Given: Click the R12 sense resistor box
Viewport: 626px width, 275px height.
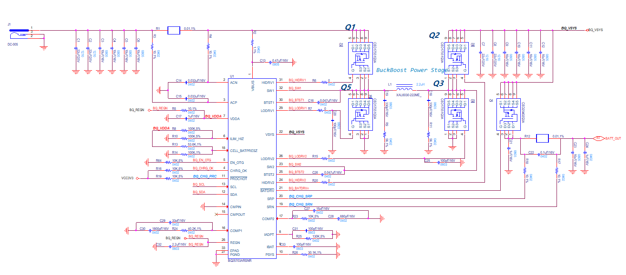Looking at the screenshot, I should 542,138.
